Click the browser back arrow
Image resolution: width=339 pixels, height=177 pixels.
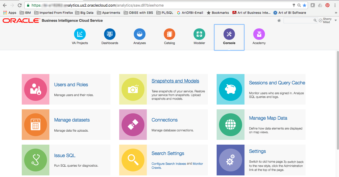[x=5, y=5]
